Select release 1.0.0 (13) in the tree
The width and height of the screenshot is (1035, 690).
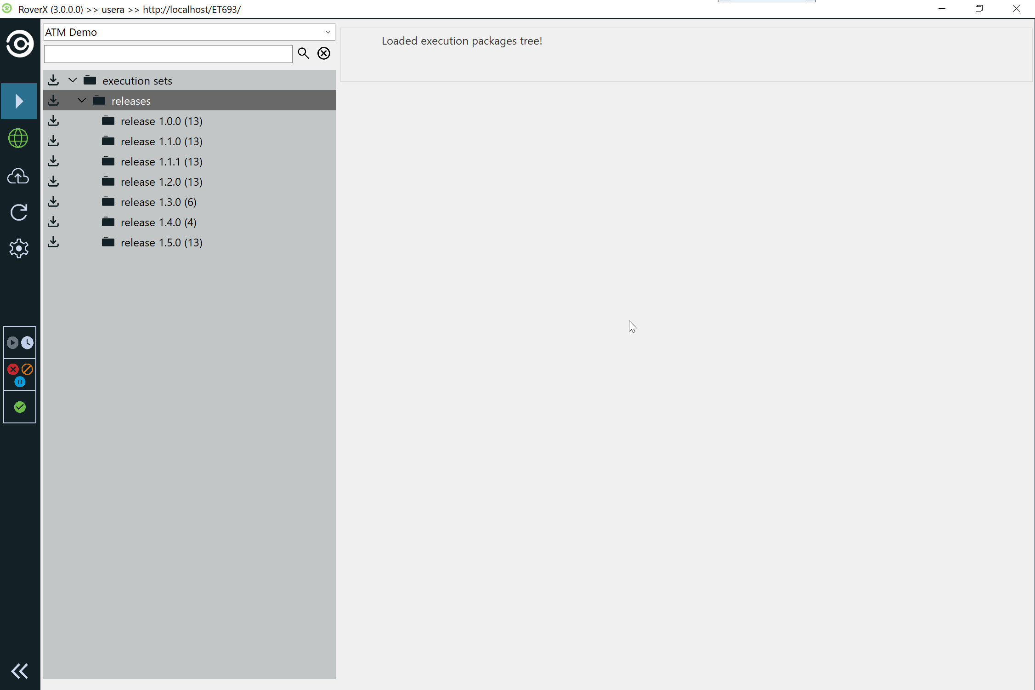pyautogui.click(x=161, y=121)
